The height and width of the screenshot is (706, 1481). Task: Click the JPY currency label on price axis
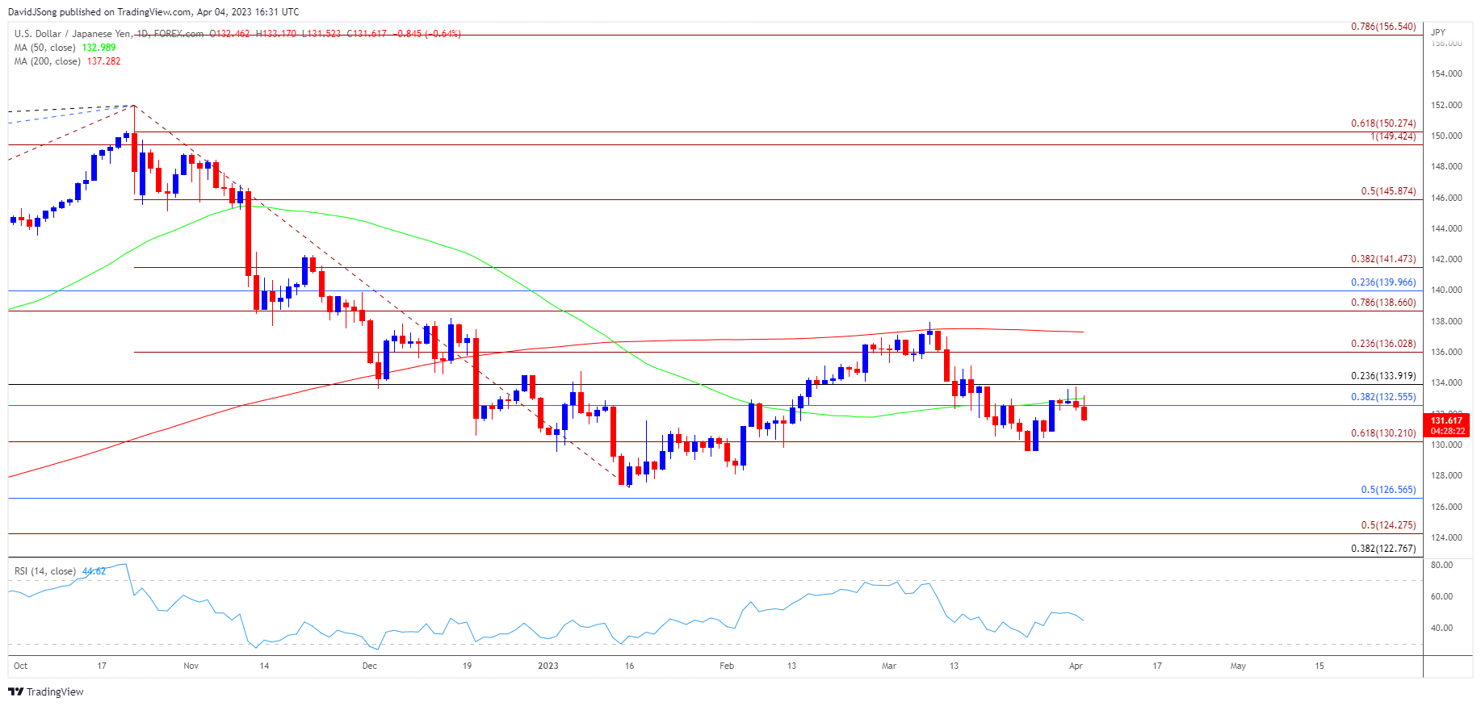pyautogui.click(x=1438, y=32)
